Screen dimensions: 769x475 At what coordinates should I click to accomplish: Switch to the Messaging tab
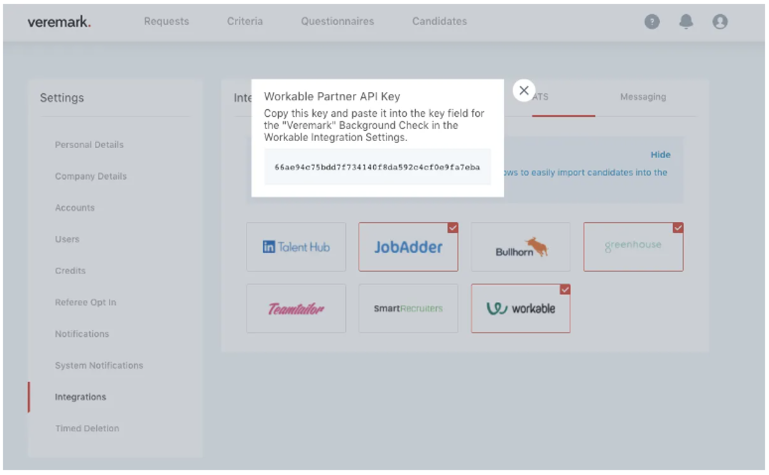643,97
